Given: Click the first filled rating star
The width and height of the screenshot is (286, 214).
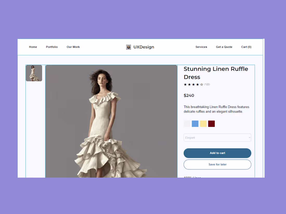Looking at the screenshot, I should (x=185, y=84).
